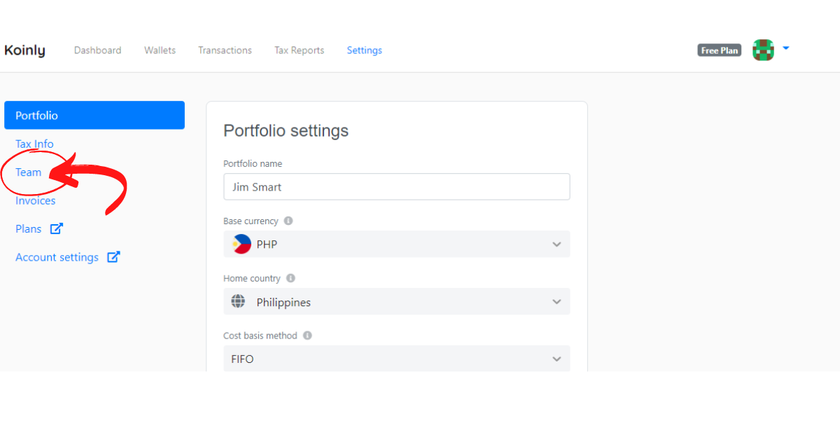Click the Plans external link icon
Viewport: 840px width, 440px height.
(57, 229)
